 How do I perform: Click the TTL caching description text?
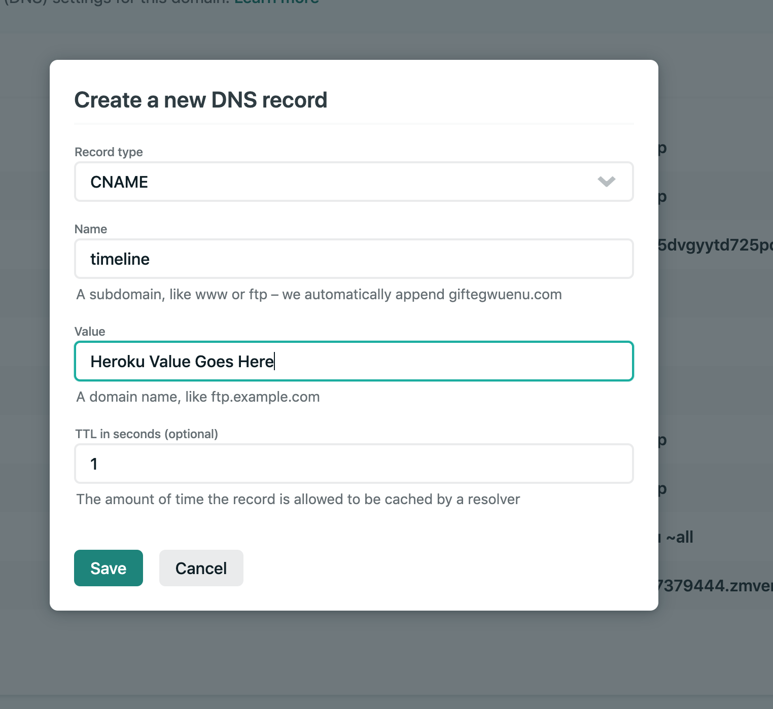(298, 499)
